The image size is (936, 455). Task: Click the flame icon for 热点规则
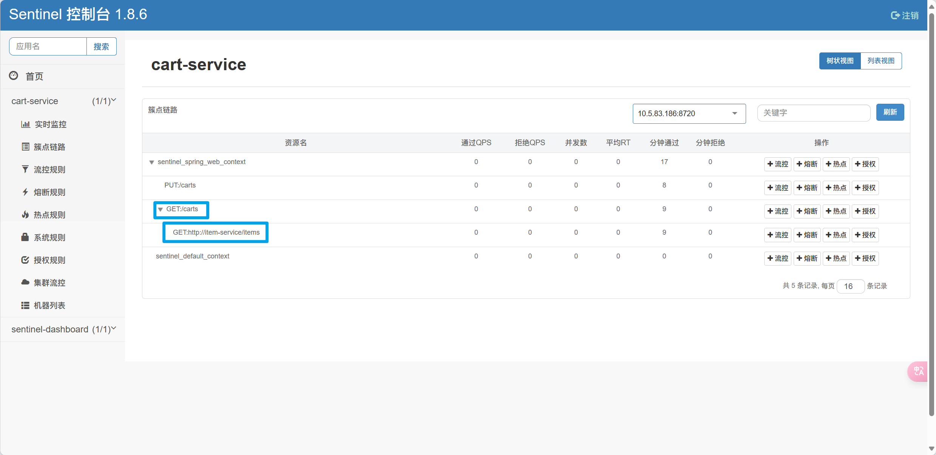click(25, 215)
